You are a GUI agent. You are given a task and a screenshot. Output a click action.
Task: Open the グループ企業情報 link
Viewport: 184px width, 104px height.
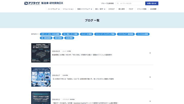[107, 3]
